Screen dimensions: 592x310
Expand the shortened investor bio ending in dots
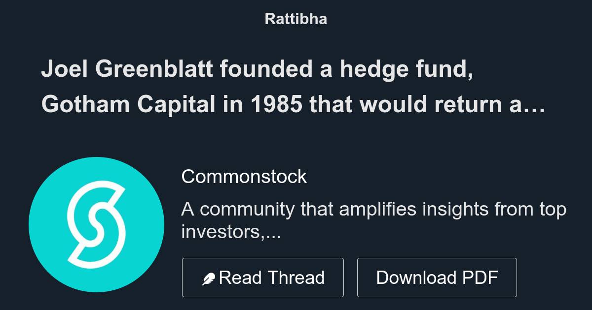[x=273, y=233]
